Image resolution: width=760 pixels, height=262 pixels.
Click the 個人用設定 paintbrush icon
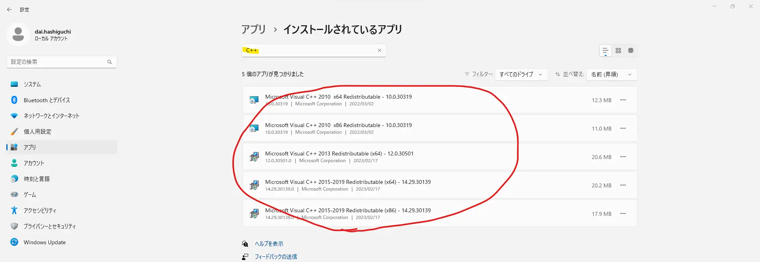[x=14, y=131]
